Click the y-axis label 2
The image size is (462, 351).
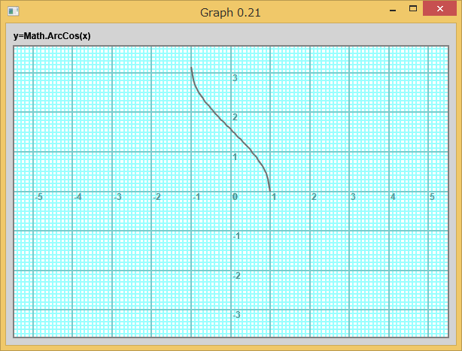[x=235, y=117]
